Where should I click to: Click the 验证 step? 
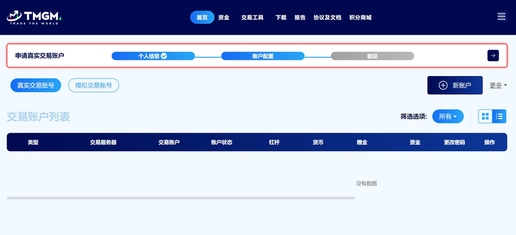[x=372, y=56]
